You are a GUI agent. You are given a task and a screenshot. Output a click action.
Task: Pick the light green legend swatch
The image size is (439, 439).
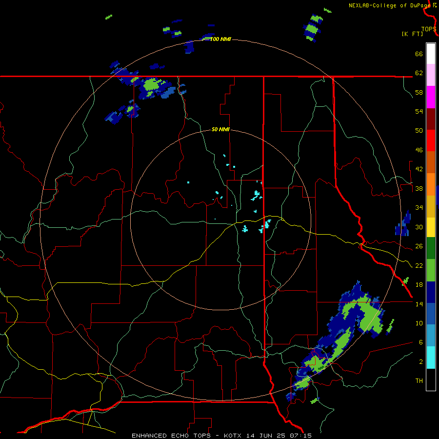[431, 270]
